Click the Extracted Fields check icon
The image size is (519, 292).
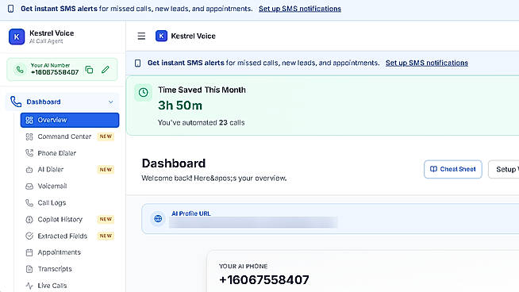(x=29, y=236)
